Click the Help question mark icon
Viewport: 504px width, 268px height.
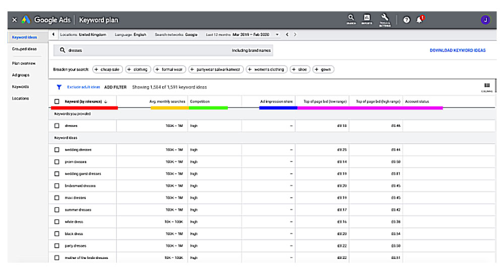coord(407,20)
